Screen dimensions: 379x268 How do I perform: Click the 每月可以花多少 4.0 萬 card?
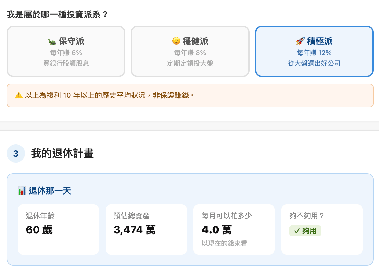click(x=234, y=229)
